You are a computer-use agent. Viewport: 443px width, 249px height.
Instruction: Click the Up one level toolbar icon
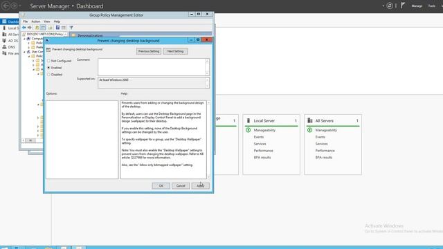[x=37, y=28]
